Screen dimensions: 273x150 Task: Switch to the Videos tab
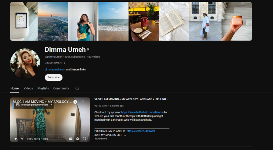[x=28, y=88]
